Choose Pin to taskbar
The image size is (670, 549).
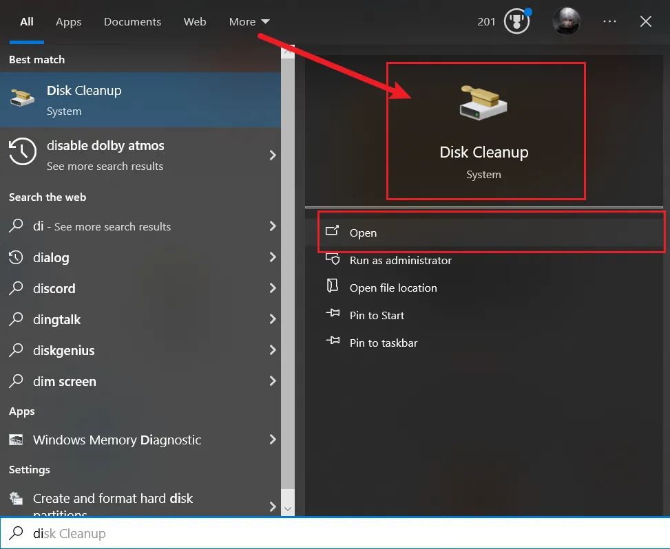tap(483, 343)
